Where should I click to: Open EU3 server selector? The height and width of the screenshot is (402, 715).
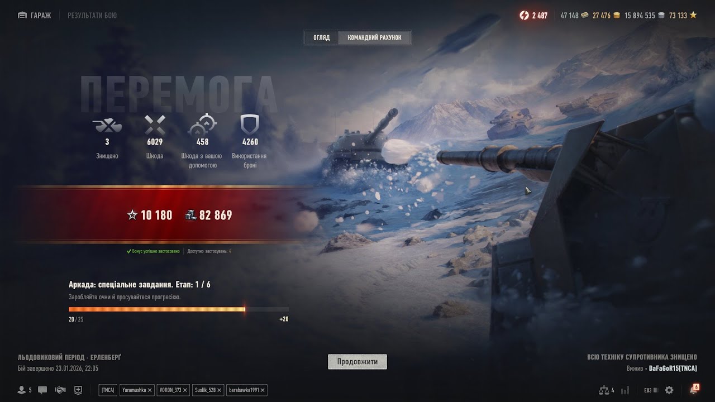coord(651,390)
